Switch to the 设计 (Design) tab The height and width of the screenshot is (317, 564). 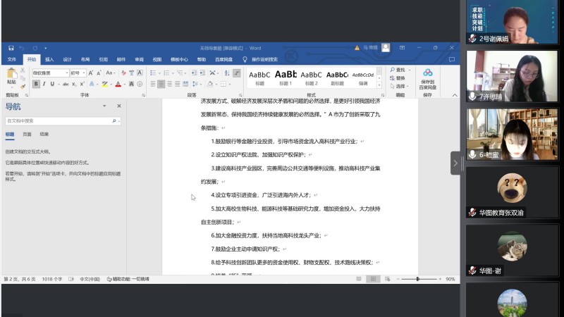pos(67,59)
